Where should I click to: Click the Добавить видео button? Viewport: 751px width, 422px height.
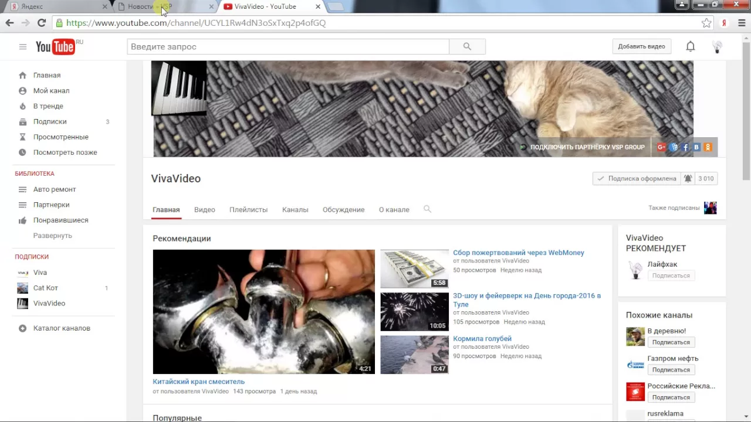click(641, 46)
